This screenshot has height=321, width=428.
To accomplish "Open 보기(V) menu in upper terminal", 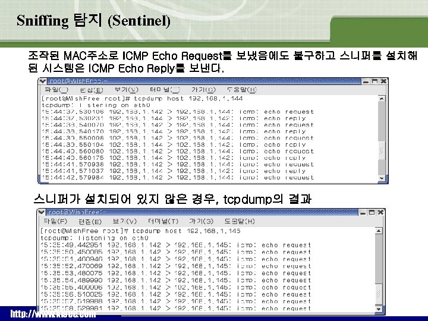I will [127, 90].
